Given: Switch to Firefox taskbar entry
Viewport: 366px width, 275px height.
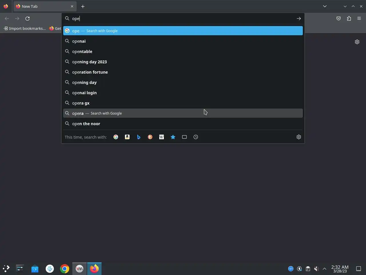Looking at the screenshot, I should [x=94, y=268].
